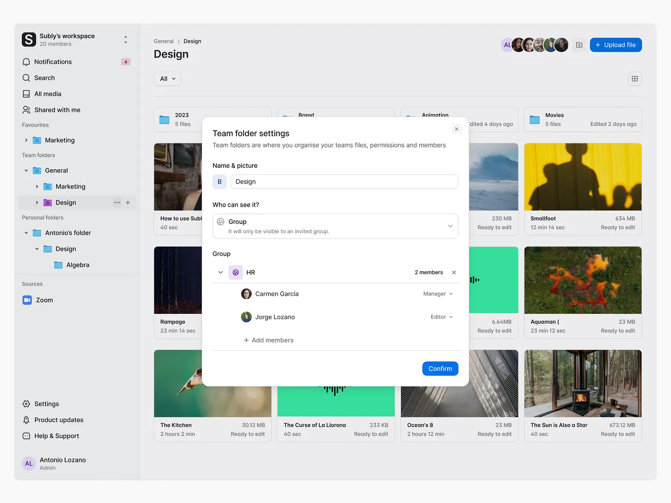
Task: Open Notifications with the bell icon
Action: (x=26, y=62)
